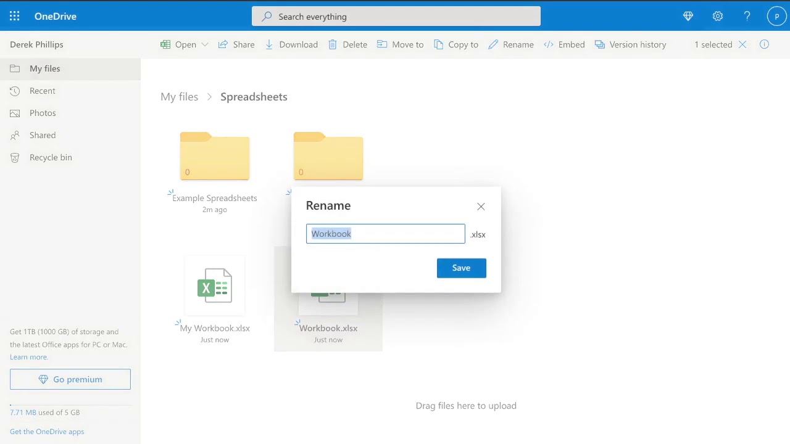The height and width of the screenshot is (444, 790).
Task: Open the details pane info icon
Action: pos(764,44)
